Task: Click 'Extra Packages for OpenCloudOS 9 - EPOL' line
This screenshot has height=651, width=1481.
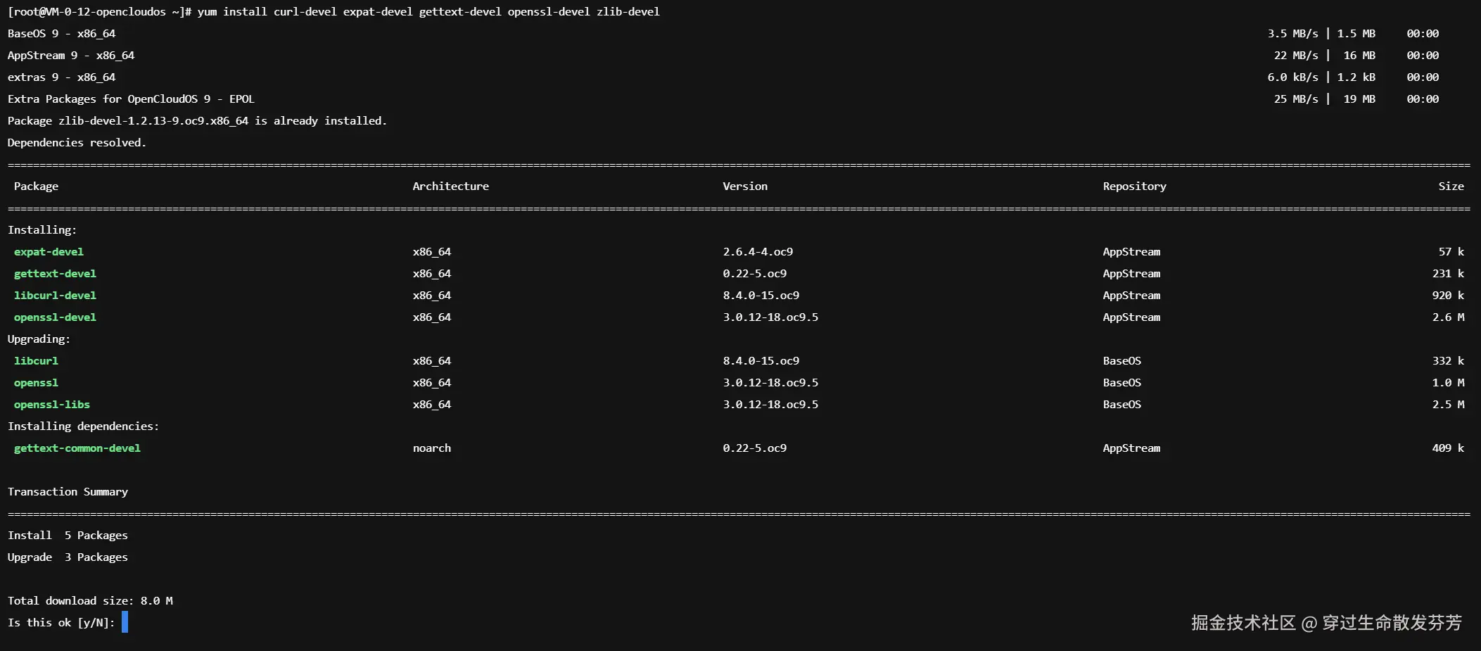Action: coord(131,99)
